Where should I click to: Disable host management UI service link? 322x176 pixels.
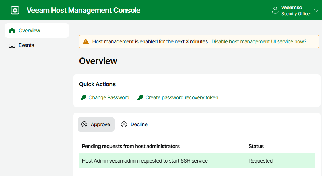[259, 41]
